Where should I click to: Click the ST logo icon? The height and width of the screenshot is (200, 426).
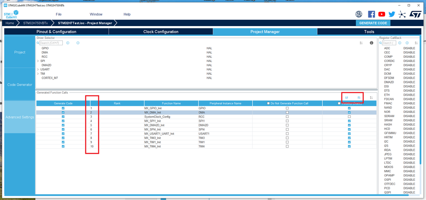coord(415,14)
